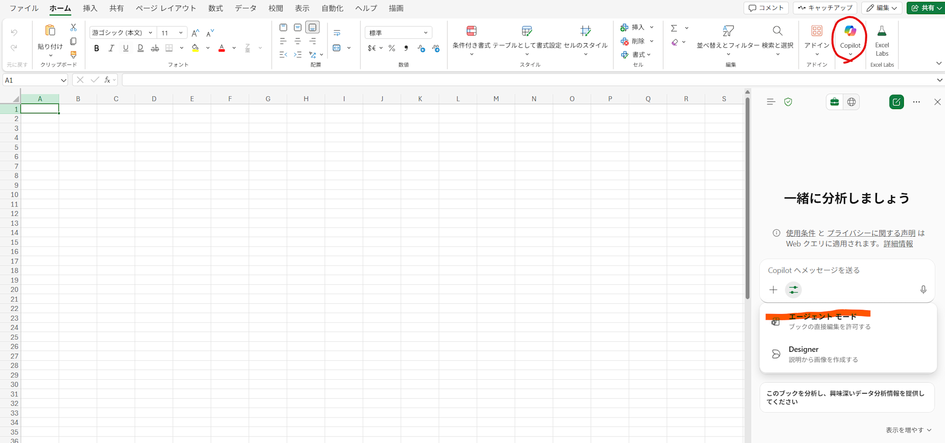Expand 表示を増やす in Copilot pane
The width and height of the screenshot is (945, 443).
pyautogui.click(x=909, y=430)
